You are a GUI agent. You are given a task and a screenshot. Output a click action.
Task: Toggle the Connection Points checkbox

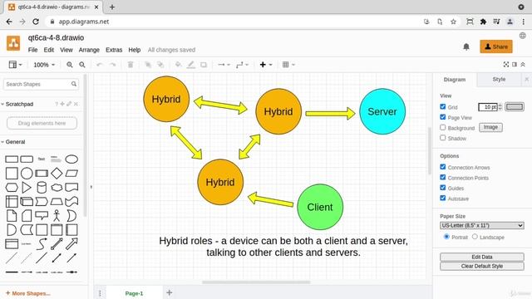coord(443,177)
